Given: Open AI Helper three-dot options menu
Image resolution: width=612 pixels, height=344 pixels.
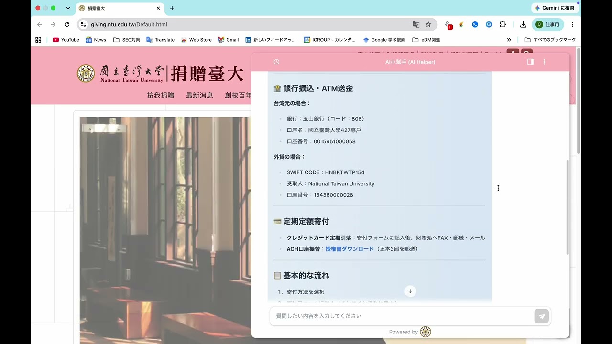Looking at the screenshot, I should coord(544,62).
